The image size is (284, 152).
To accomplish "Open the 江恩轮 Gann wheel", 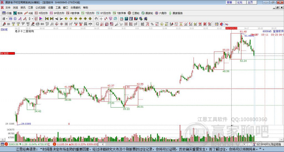I will pos(133,13).
